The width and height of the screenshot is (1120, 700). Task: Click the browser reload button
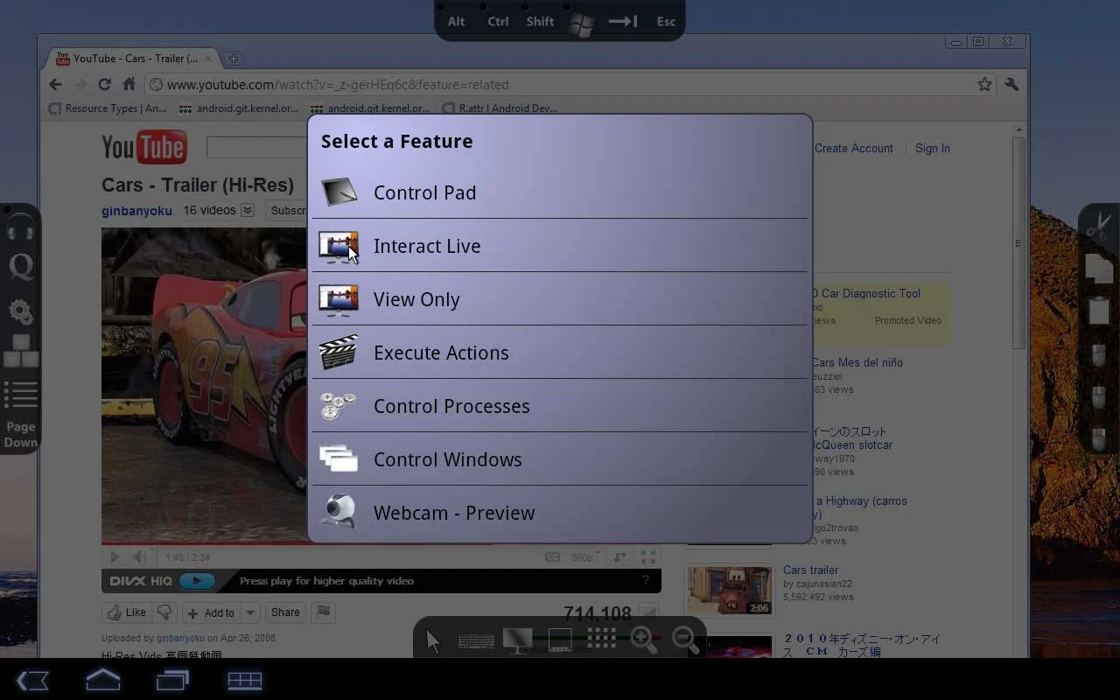coord(104,84)
